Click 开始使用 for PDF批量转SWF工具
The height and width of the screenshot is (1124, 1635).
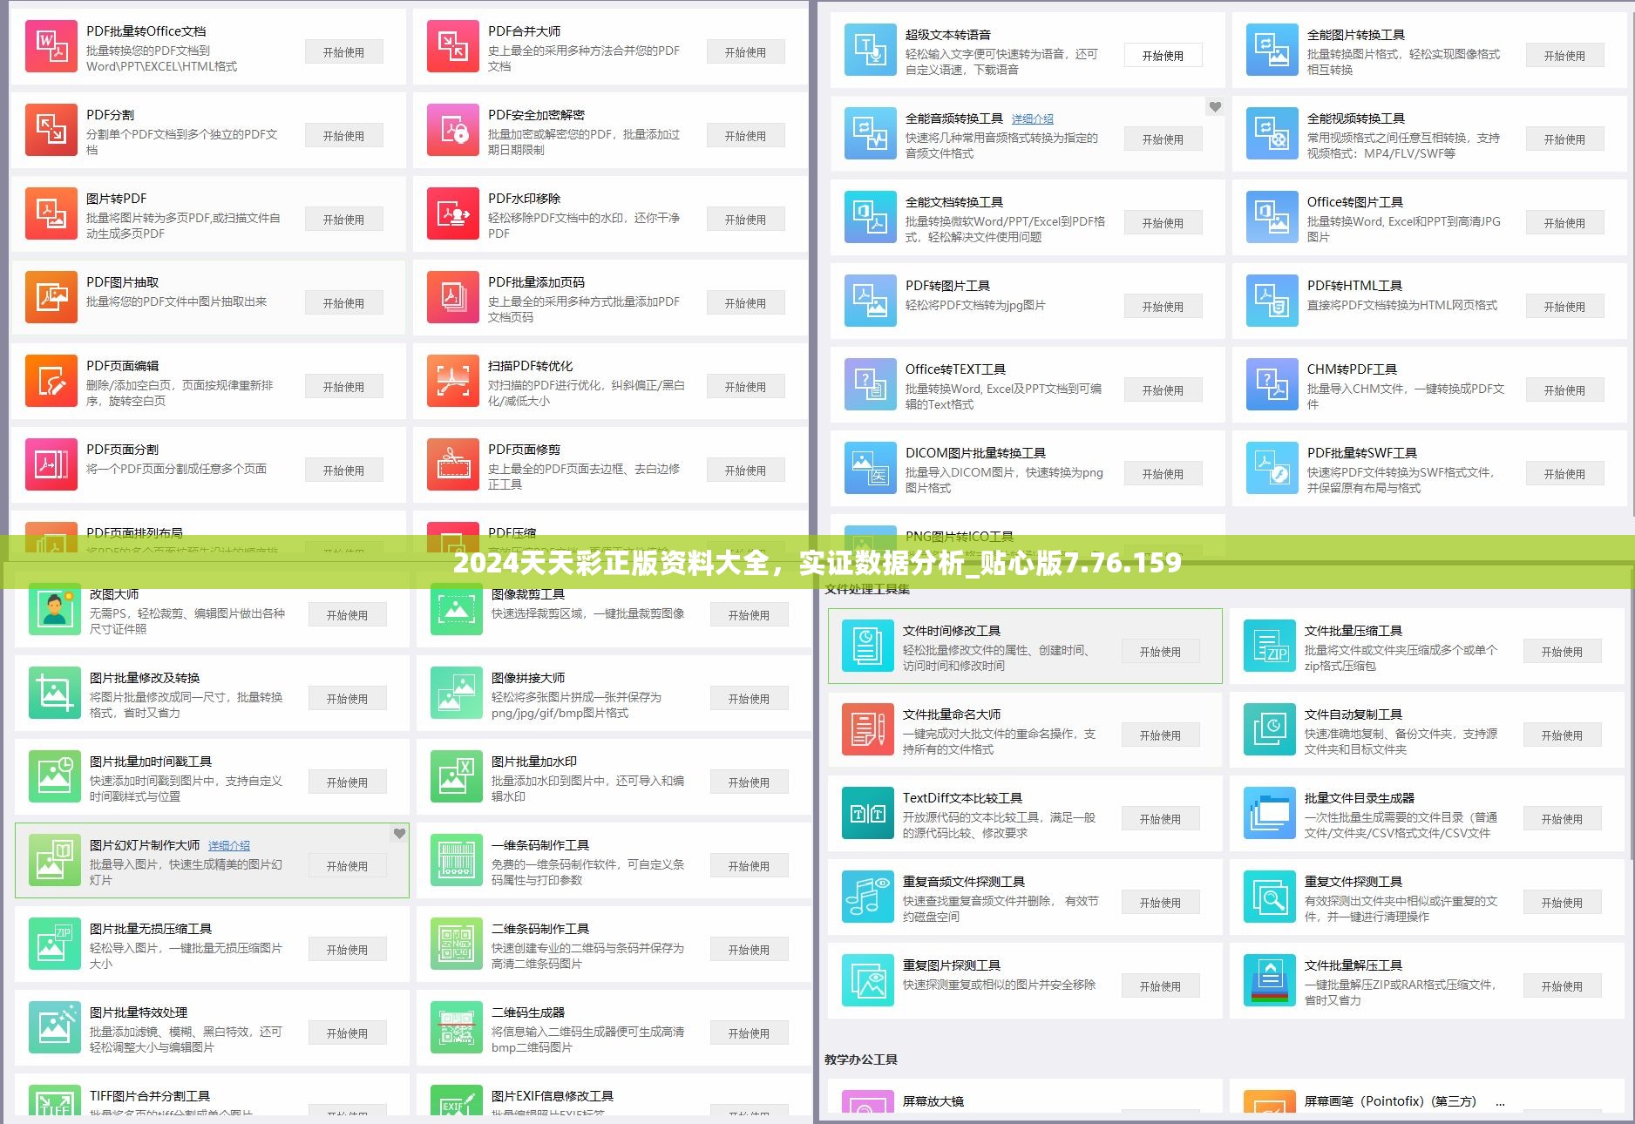click(1564, 474)
